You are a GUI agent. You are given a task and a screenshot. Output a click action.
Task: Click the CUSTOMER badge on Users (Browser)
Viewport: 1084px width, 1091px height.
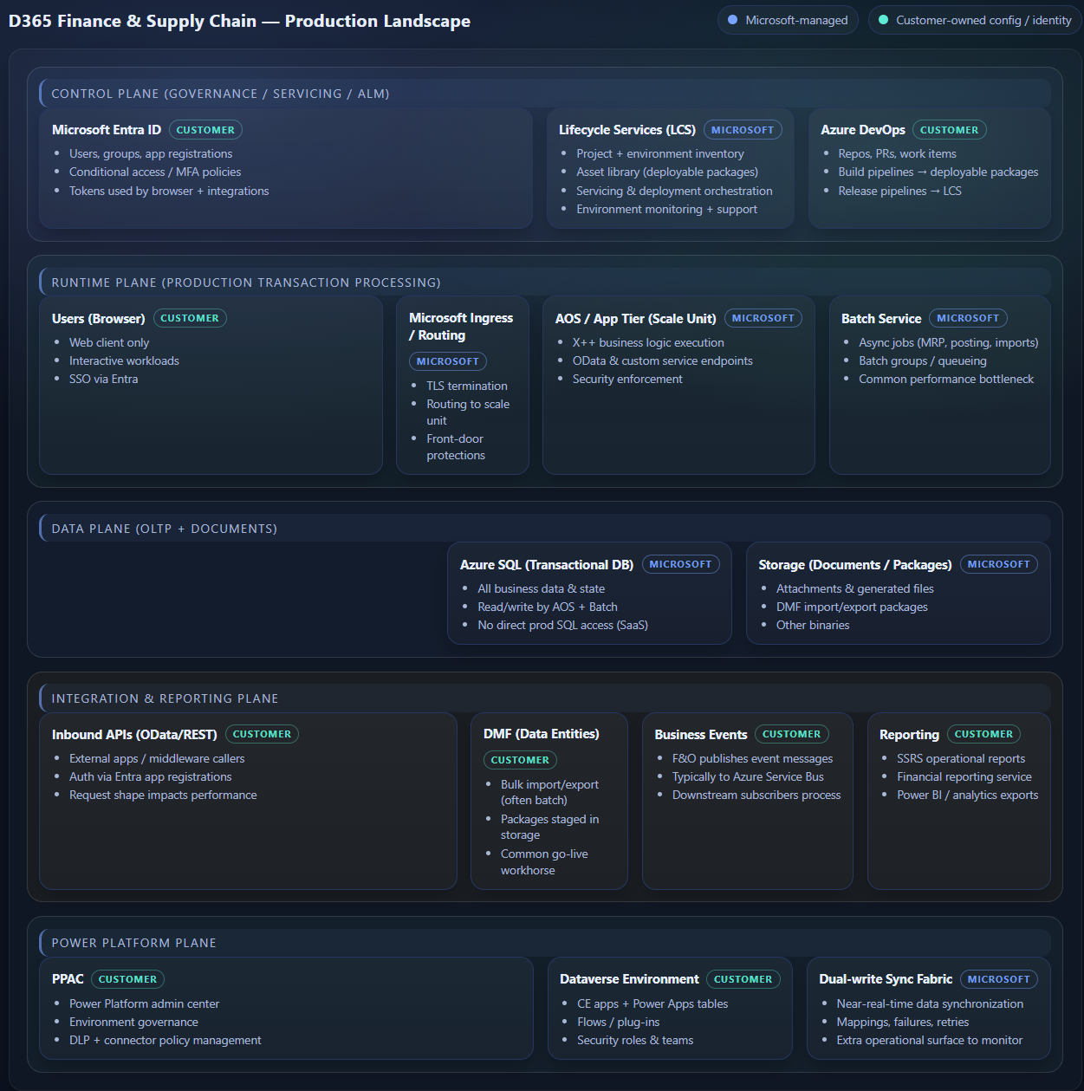[190, 318]
